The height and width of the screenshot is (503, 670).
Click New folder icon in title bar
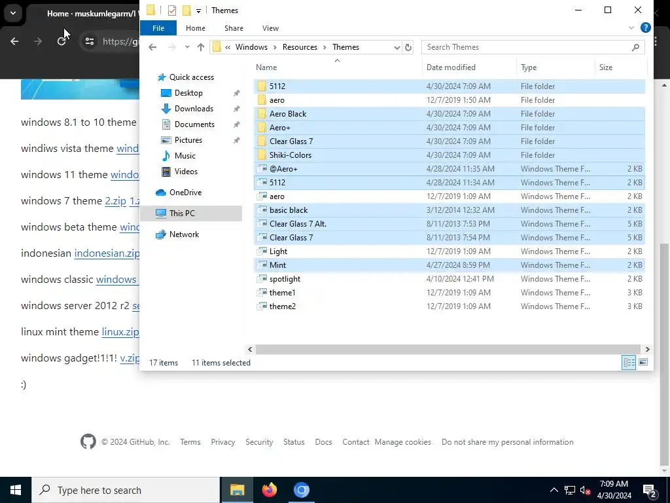coord(186,10)
